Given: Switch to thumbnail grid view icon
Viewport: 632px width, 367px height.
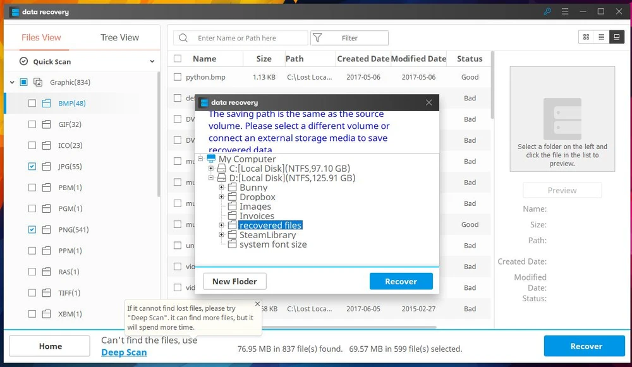Looking at the screenshot, I should (x=586, y=37).
